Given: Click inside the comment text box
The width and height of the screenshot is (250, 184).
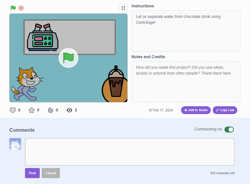Looking at the screenshot, I should pos(130,152).
